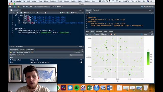The height and width of the screenshot is (92, 163).
Task: Clear the console with the broom icon
Action: (152, 13)
